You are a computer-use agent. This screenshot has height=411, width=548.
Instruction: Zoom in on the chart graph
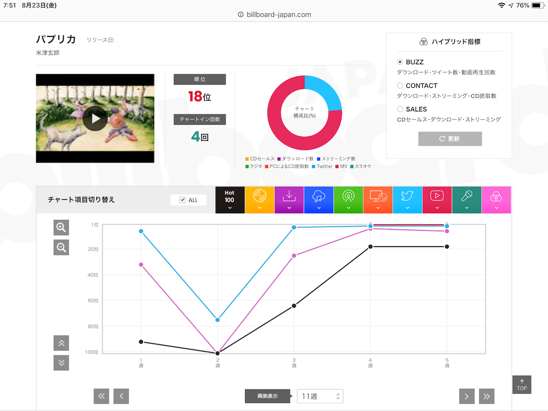pos(61,227)
